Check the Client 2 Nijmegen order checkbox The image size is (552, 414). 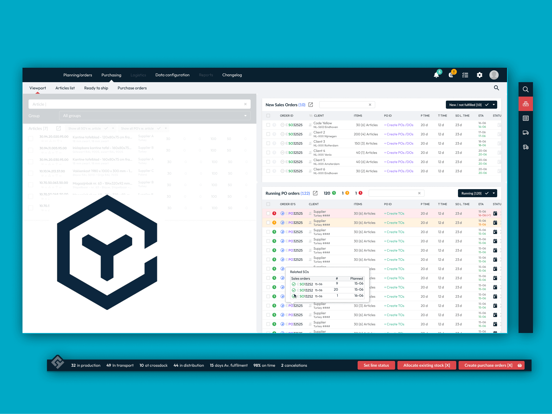click(x=268, y=134)
